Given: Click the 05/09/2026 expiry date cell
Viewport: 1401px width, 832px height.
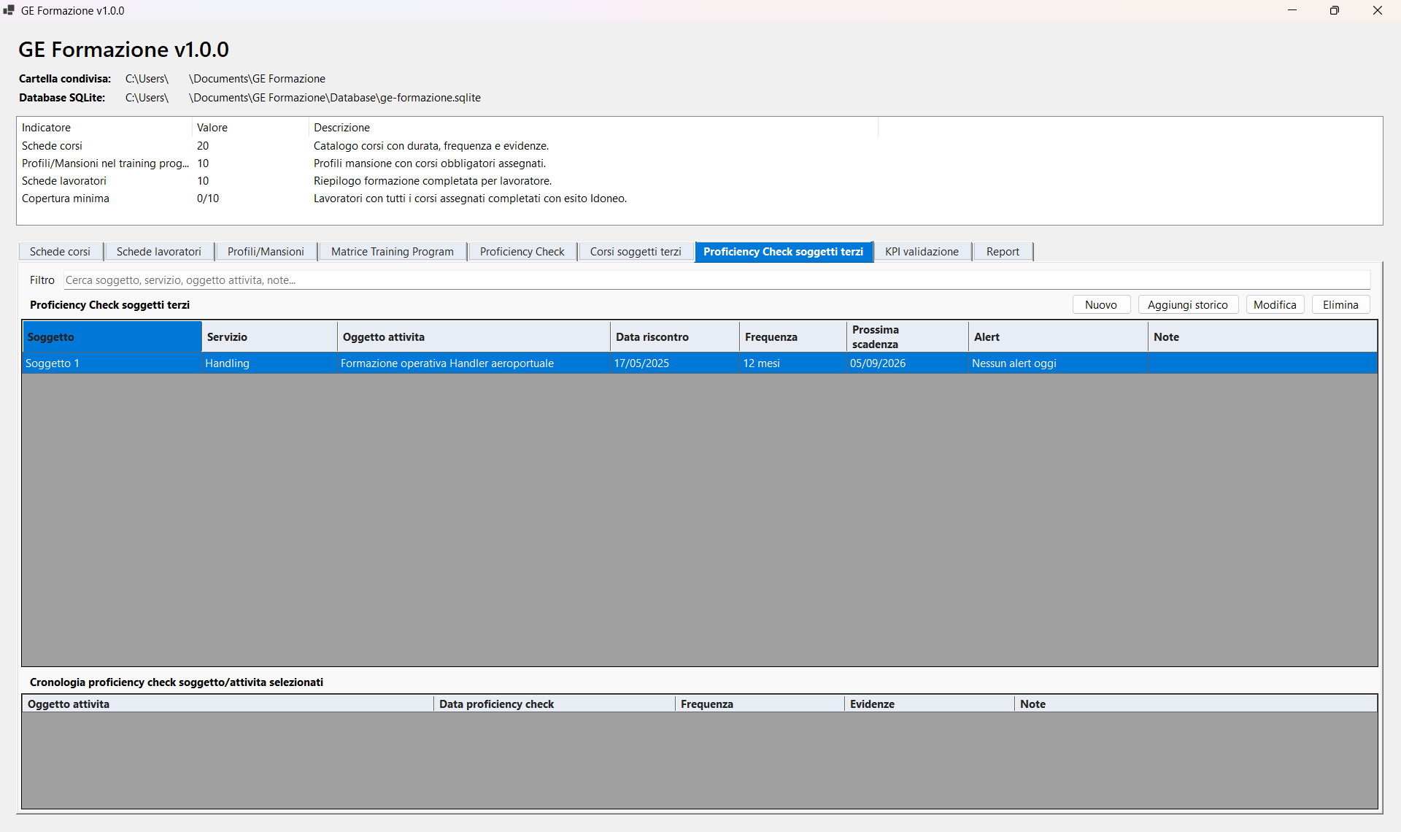Looking at the screenshot, I should (908, 363).
